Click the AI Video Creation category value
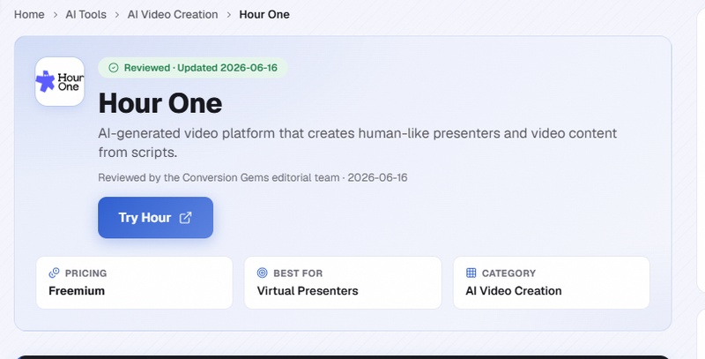The width and height of the screenshot is (705, 359). click(x=514, y=290)
